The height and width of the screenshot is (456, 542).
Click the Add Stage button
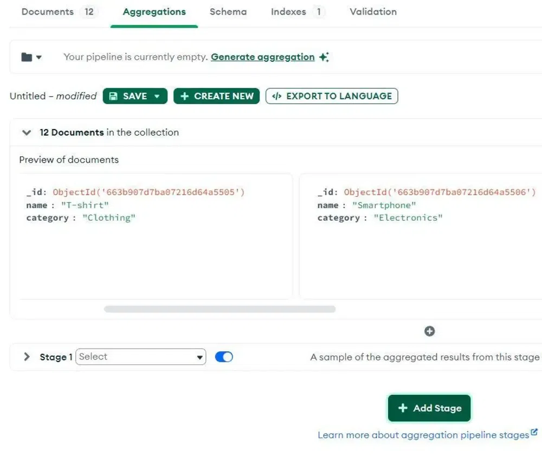[429, 408]
